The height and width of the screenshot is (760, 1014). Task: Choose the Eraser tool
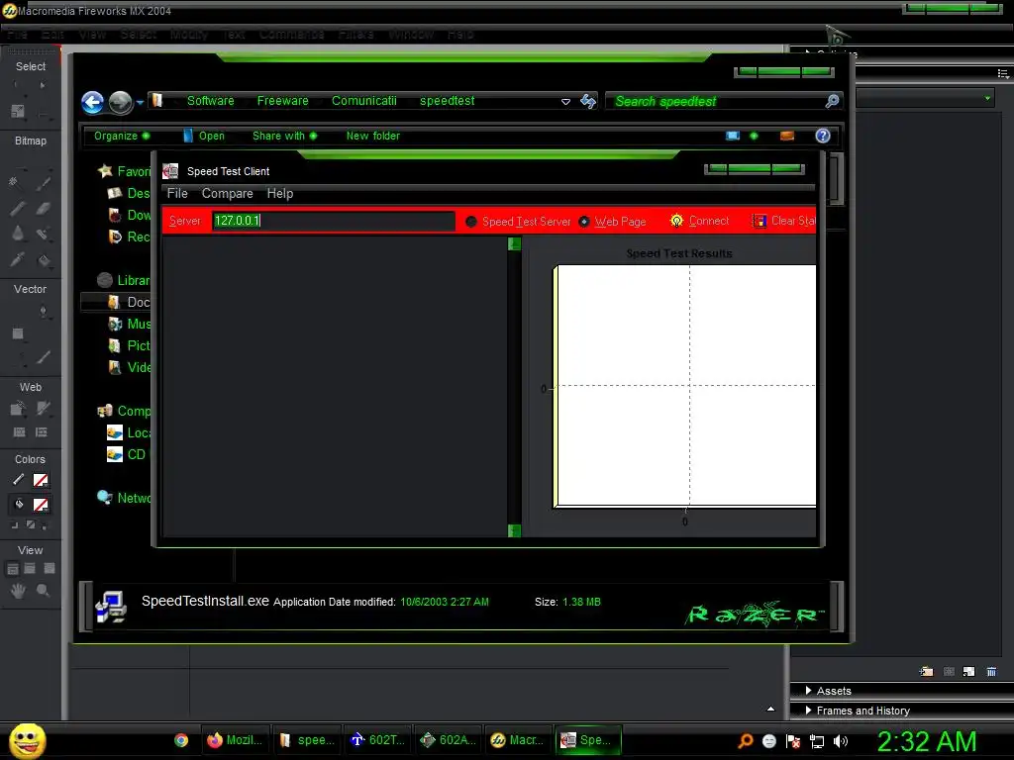point(43,208)
